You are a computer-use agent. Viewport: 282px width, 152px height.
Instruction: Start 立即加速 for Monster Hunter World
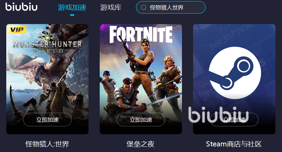[x=47, y=120]
